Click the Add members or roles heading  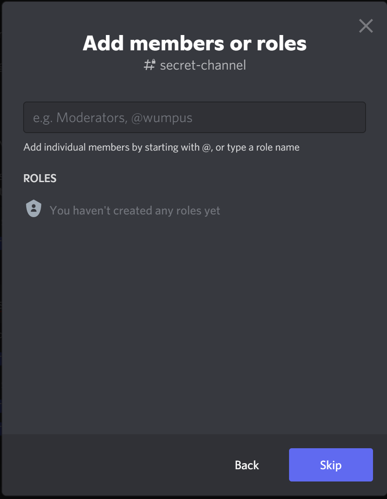[x=194, y=43]
